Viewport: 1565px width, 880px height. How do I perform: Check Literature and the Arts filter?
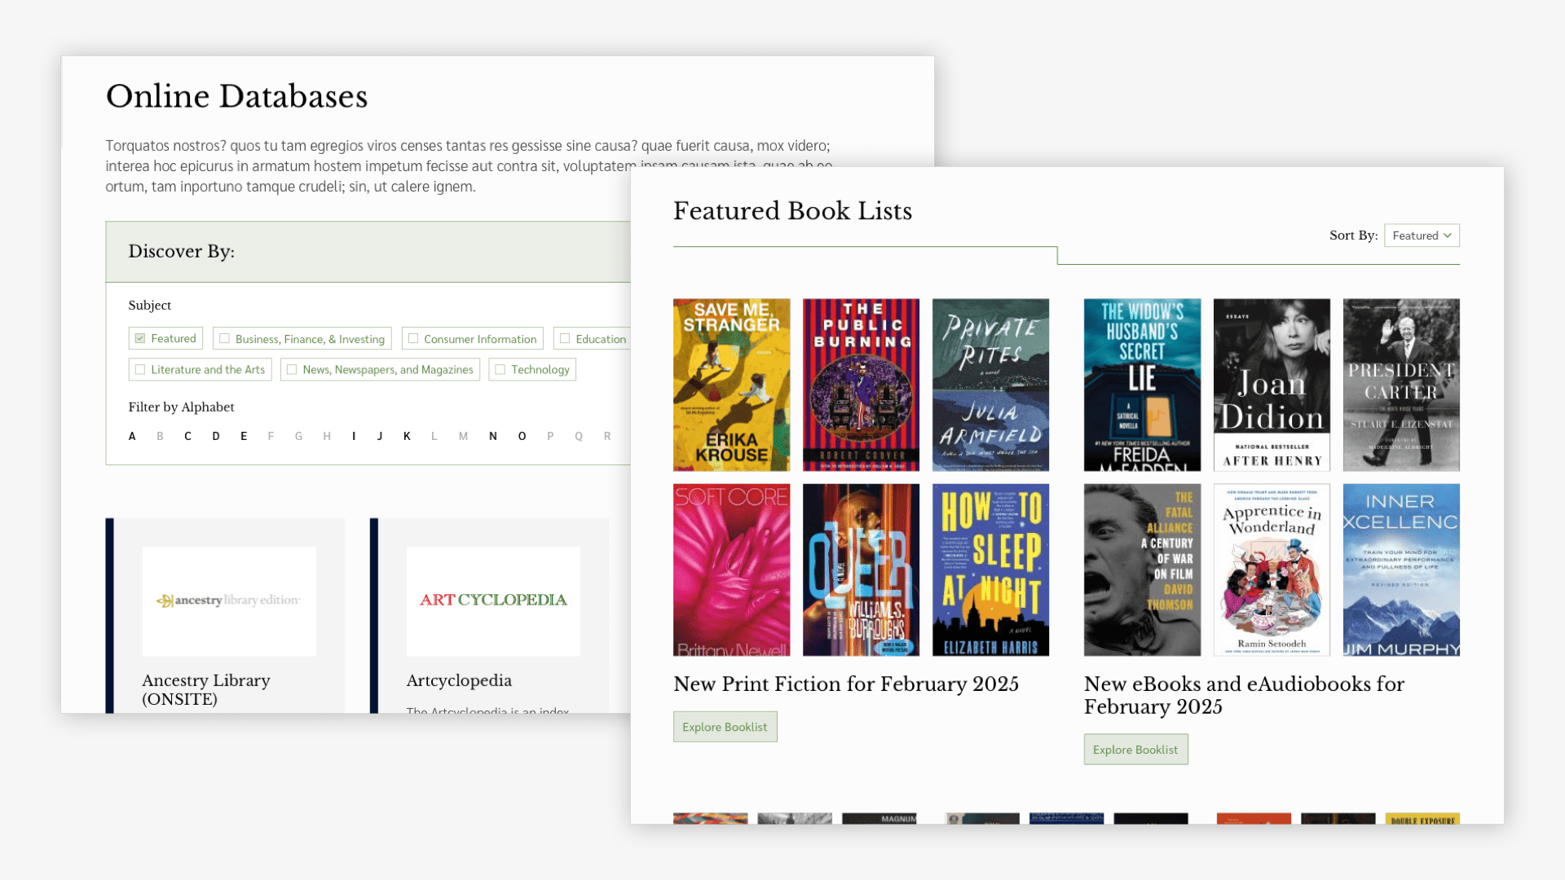[x=140, y=370]
